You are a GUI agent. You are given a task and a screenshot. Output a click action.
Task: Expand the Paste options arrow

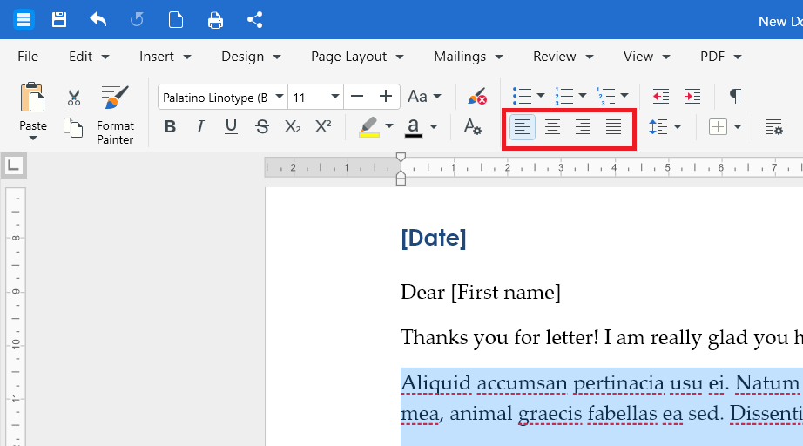point(33,139)
